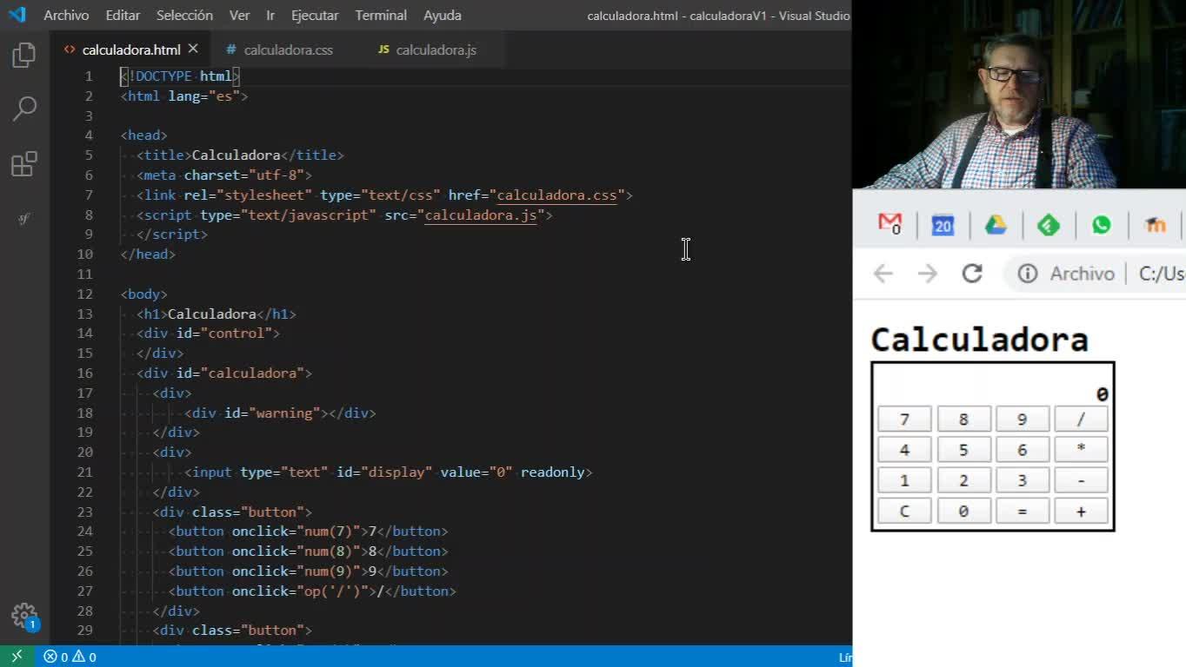Click the 3 calculator button
The height and width of the screenshot is (667, 1186).
1023,480
